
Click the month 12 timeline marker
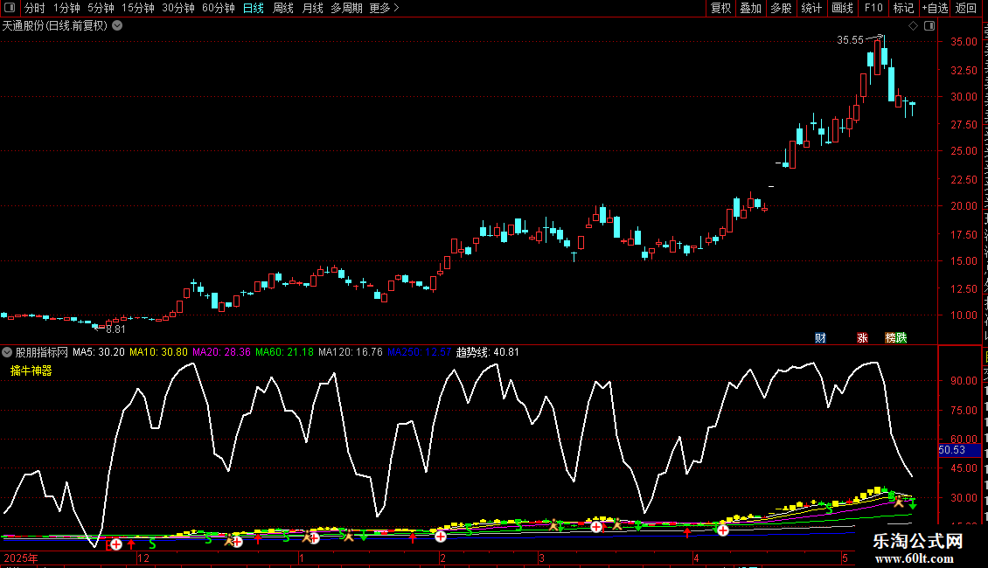click(x=143, y=558)
